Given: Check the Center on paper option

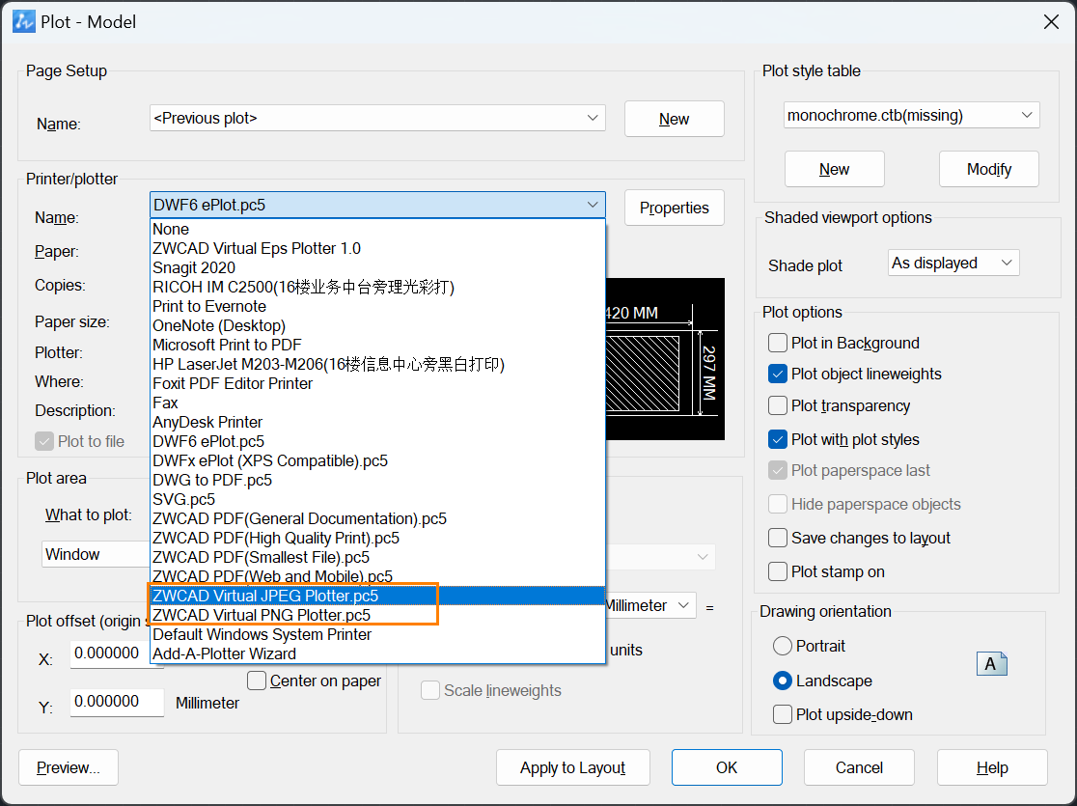Looking at the screenshot, I should tap(257, 681).
